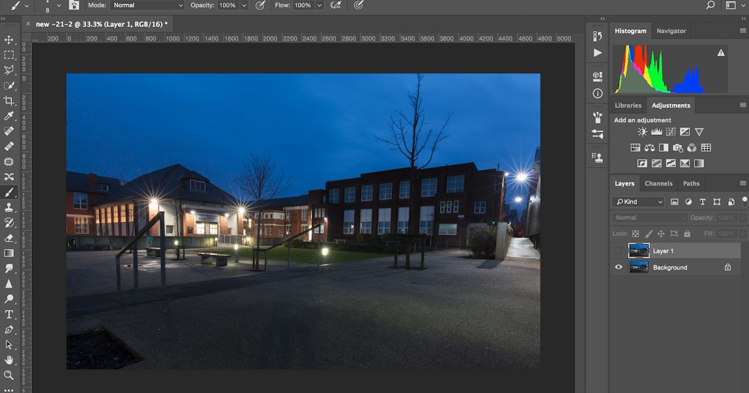Switch to the Channels tab
This screenshot has height=393, width=749.
tap(658, 183)
